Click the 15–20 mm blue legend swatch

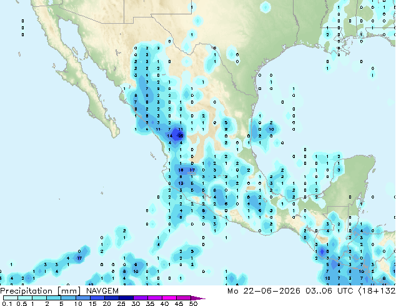pos(97,298)
